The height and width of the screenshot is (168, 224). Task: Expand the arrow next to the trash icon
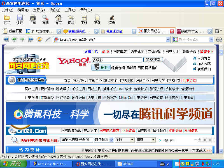(221, 31)
